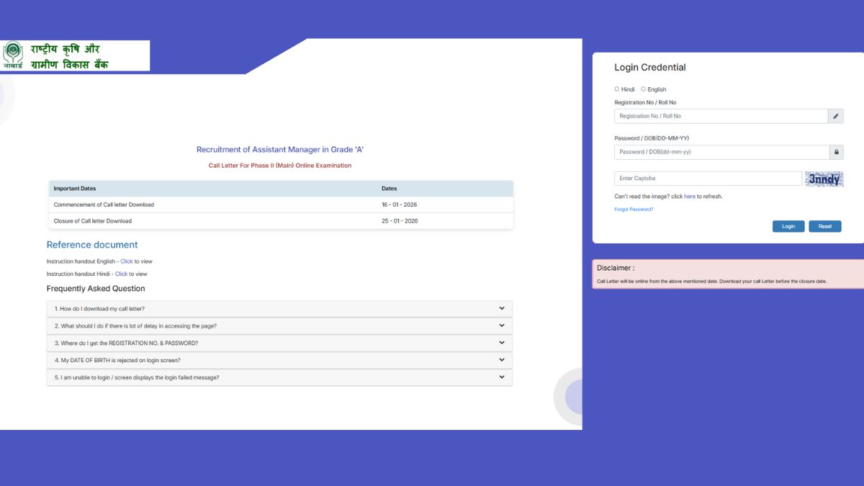Expand FAQ about login failed message

point(279,377)
